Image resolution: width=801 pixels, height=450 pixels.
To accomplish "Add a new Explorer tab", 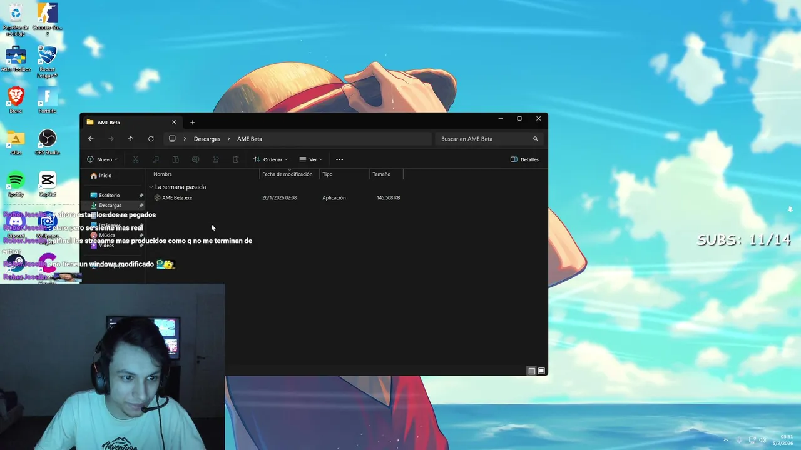I will [x=192, y=122].
